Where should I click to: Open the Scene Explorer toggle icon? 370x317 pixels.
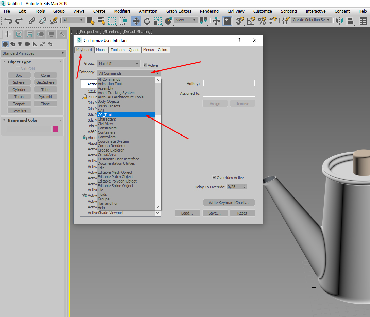click(x=363, y=21)
